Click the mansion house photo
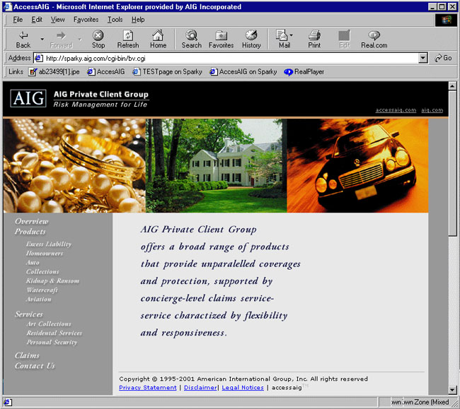Viewport: 460px width, 409px height. [x=216, y=165]
